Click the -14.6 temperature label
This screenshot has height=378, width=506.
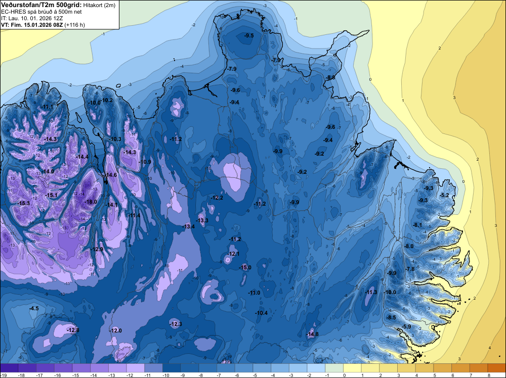[x=110, y=175]
